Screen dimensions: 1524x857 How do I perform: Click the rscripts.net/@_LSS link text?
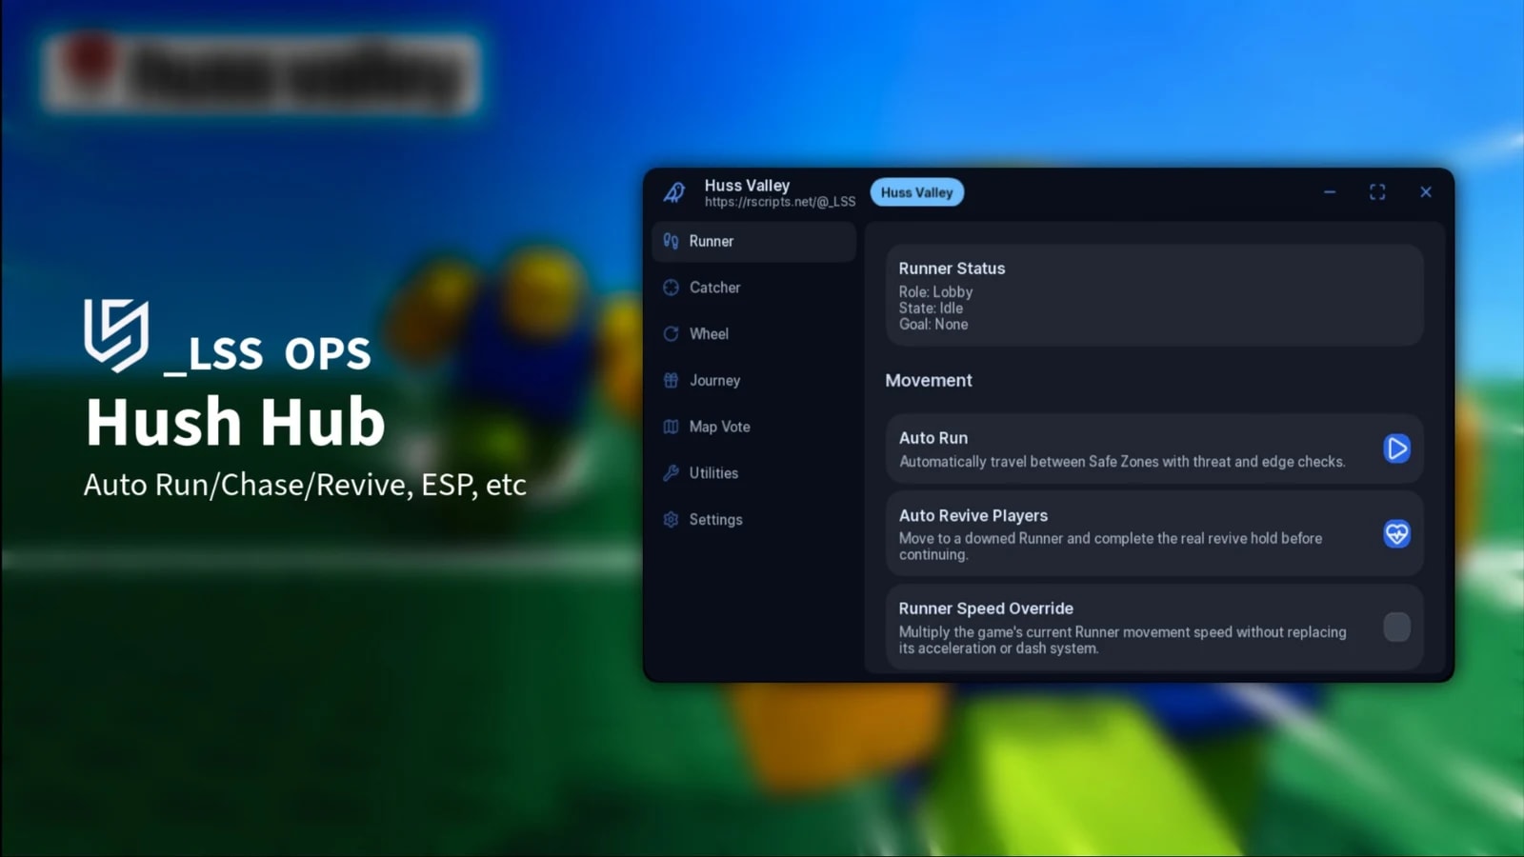pyautogui.click(x=780, y=202)
